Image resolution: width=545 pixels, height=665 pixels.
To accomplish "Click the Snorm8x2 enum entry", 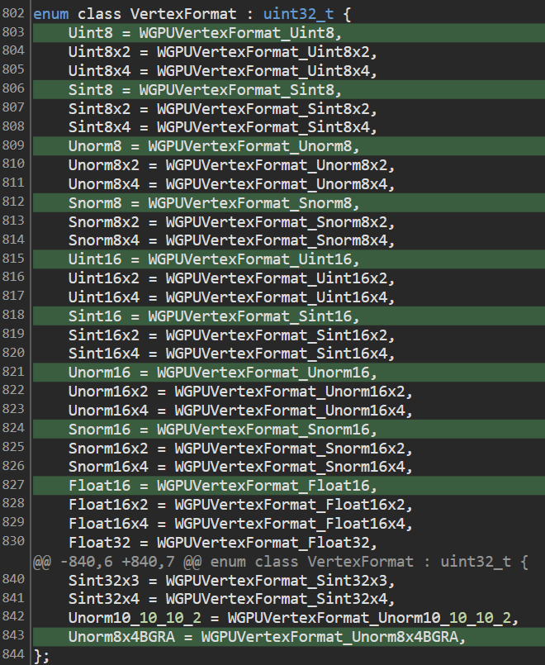I will click(231, 222).
